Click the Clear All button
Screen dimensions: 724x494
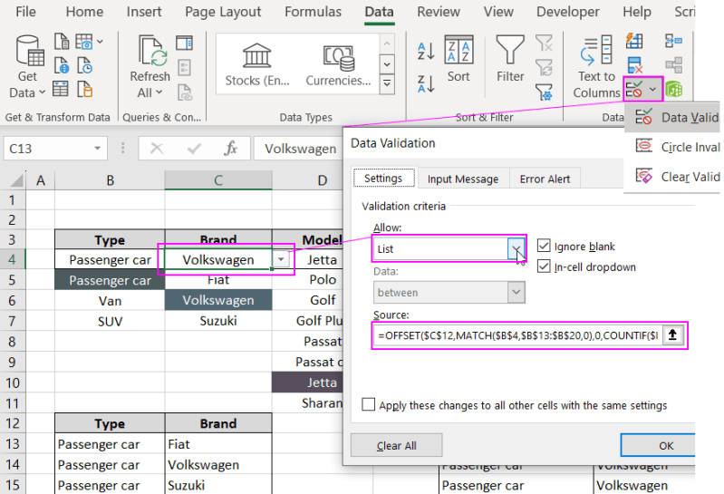(396, 446)
